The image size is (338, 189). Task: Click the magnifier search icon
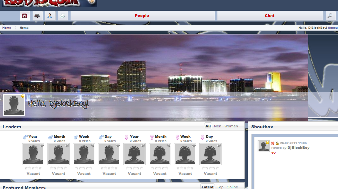pyautogui.click(x=330, y=16)
